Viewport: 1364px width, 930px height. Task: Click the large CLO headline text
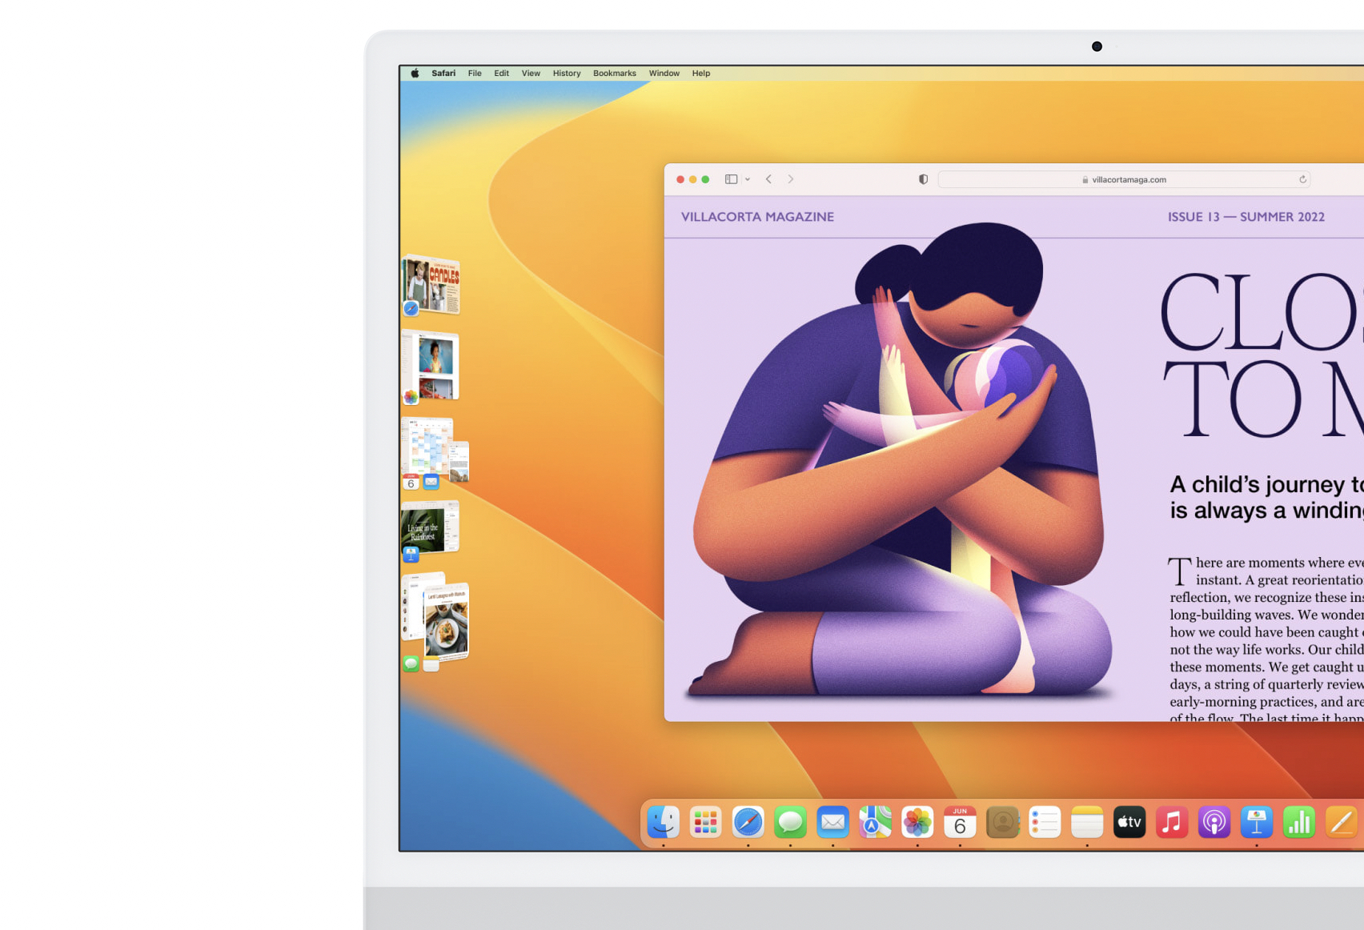(1262, 312)
